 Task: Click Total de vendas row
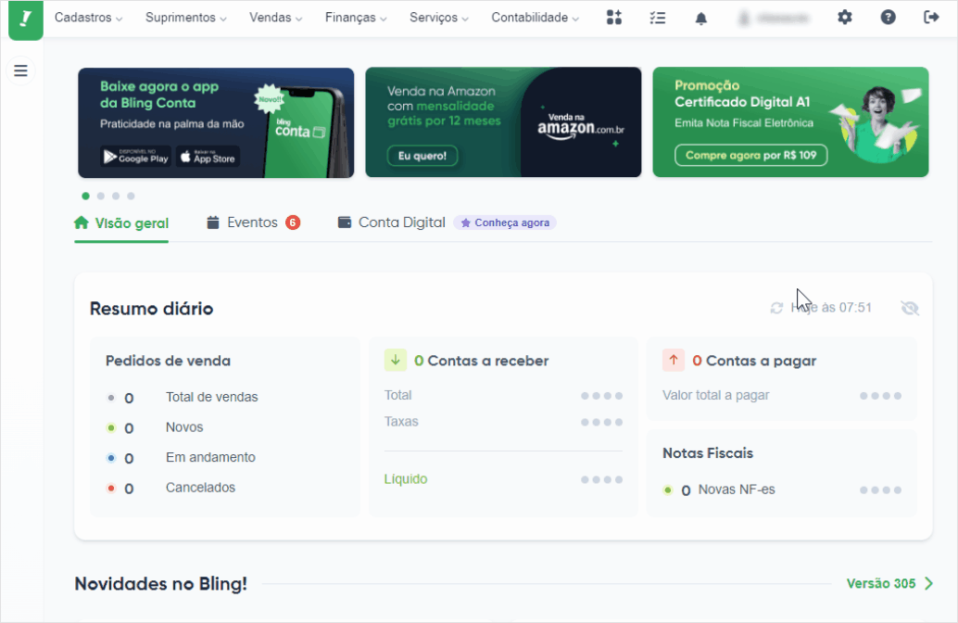[x=183, y=398]
